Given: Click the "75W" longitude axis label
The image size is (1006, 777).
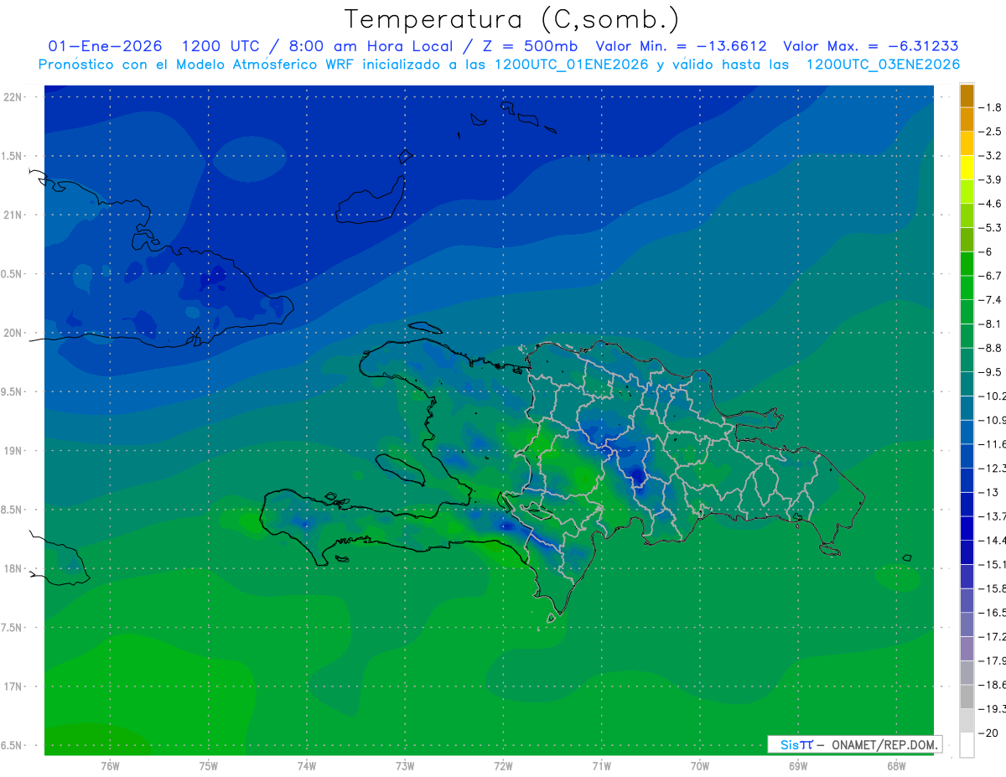Looking at the screenshot, I should 209,766.
